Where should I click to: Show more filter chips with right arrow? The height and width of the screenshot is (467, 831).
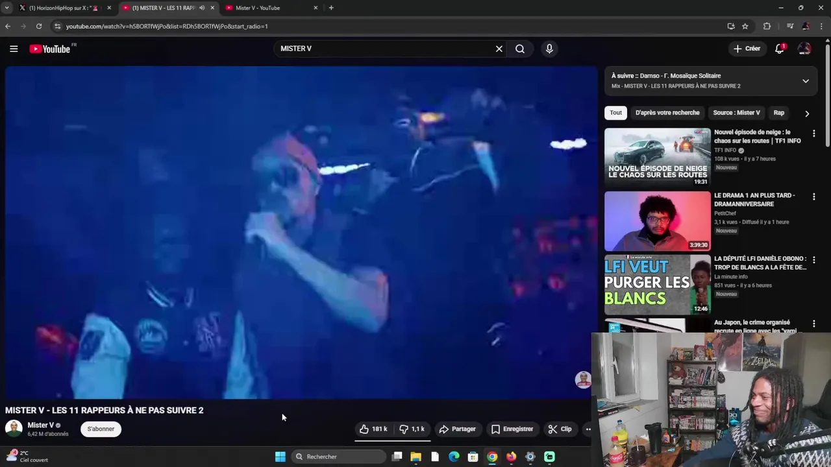coord(807,114)
